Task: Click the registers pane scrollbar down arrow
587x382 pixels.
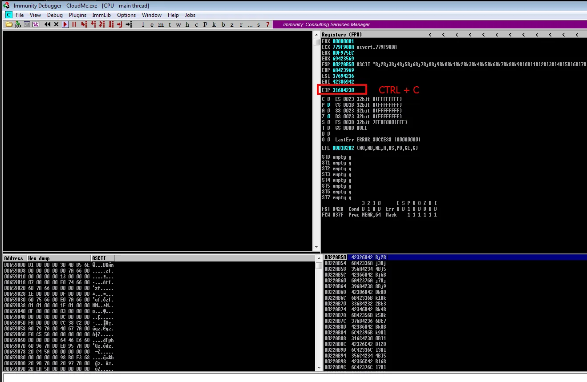Action: point(316,247)
